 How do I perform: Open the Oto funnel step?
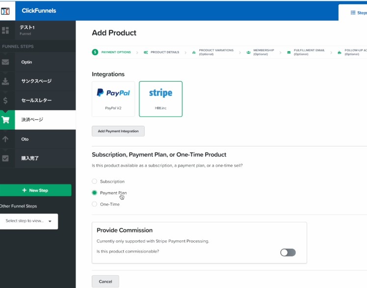point(38,139)
